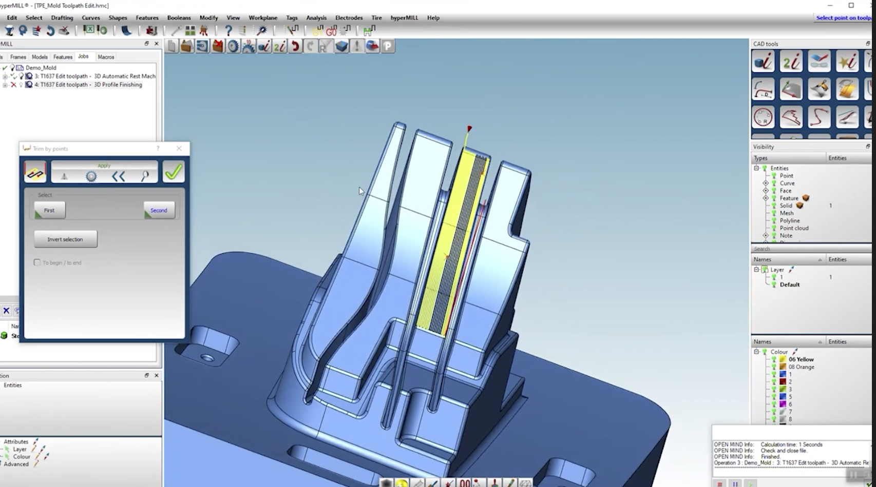
Task: Collapse the Colour tree node
Action: 756,352
